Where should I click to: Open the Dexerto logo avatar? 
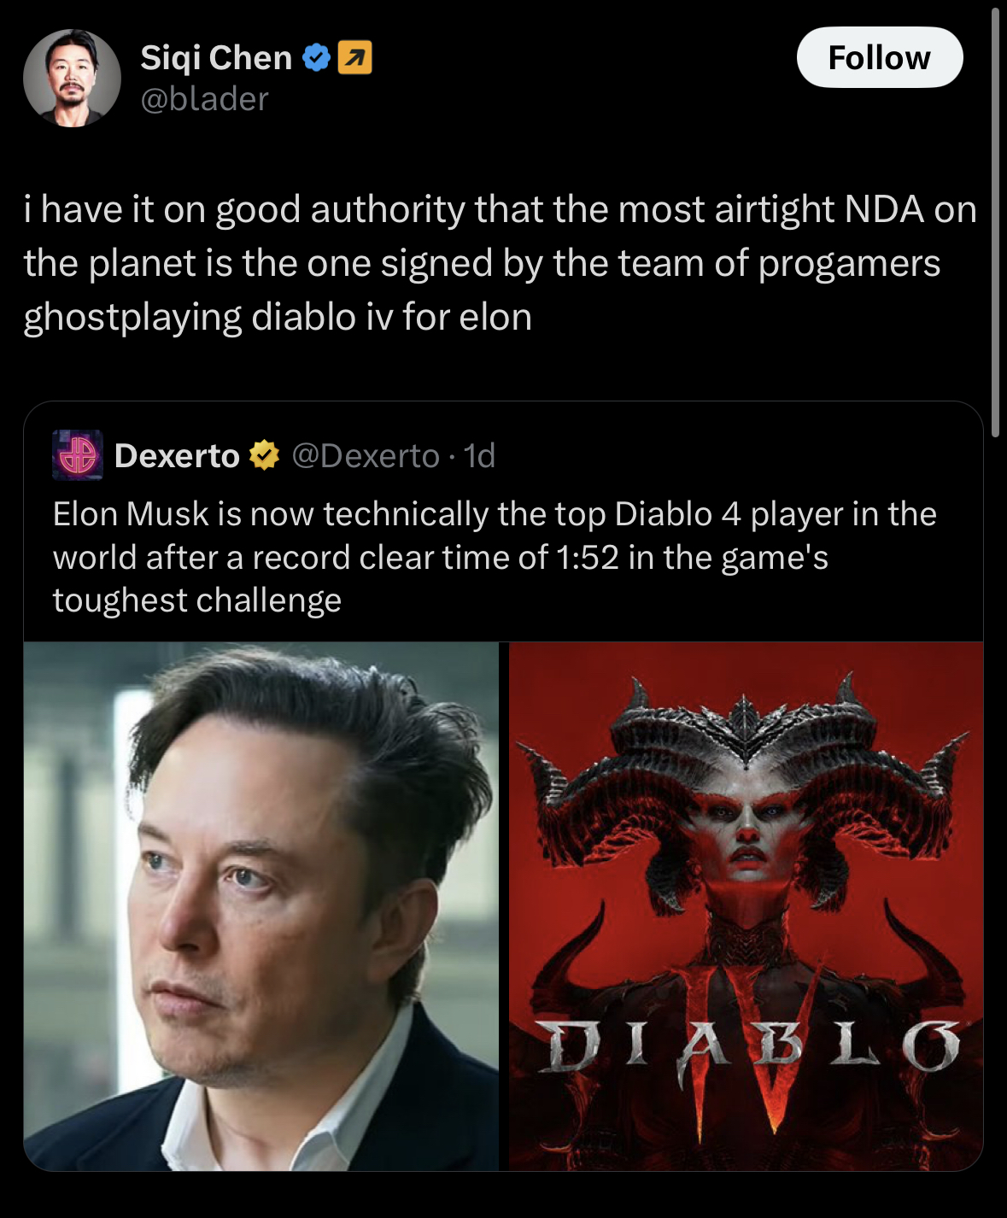click(x=78, y=455)
